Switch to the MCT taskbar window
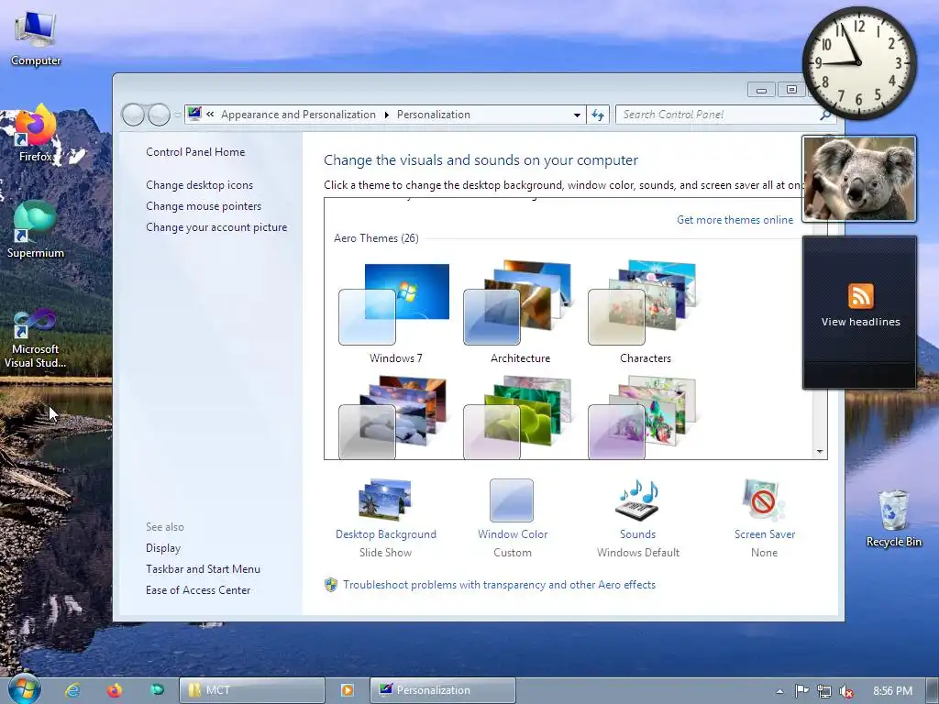 [251, 690]
